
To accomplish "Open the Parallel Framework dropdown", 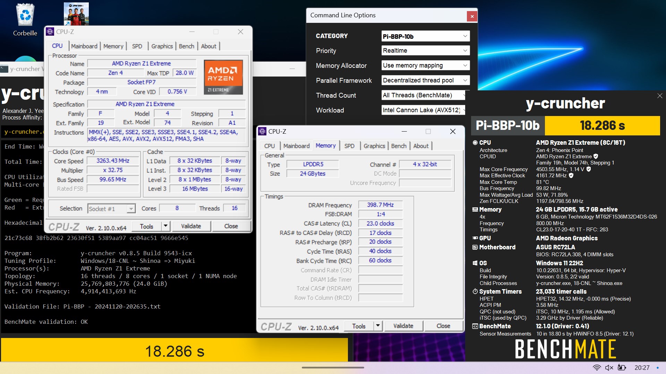I will (x=426, y=80).
